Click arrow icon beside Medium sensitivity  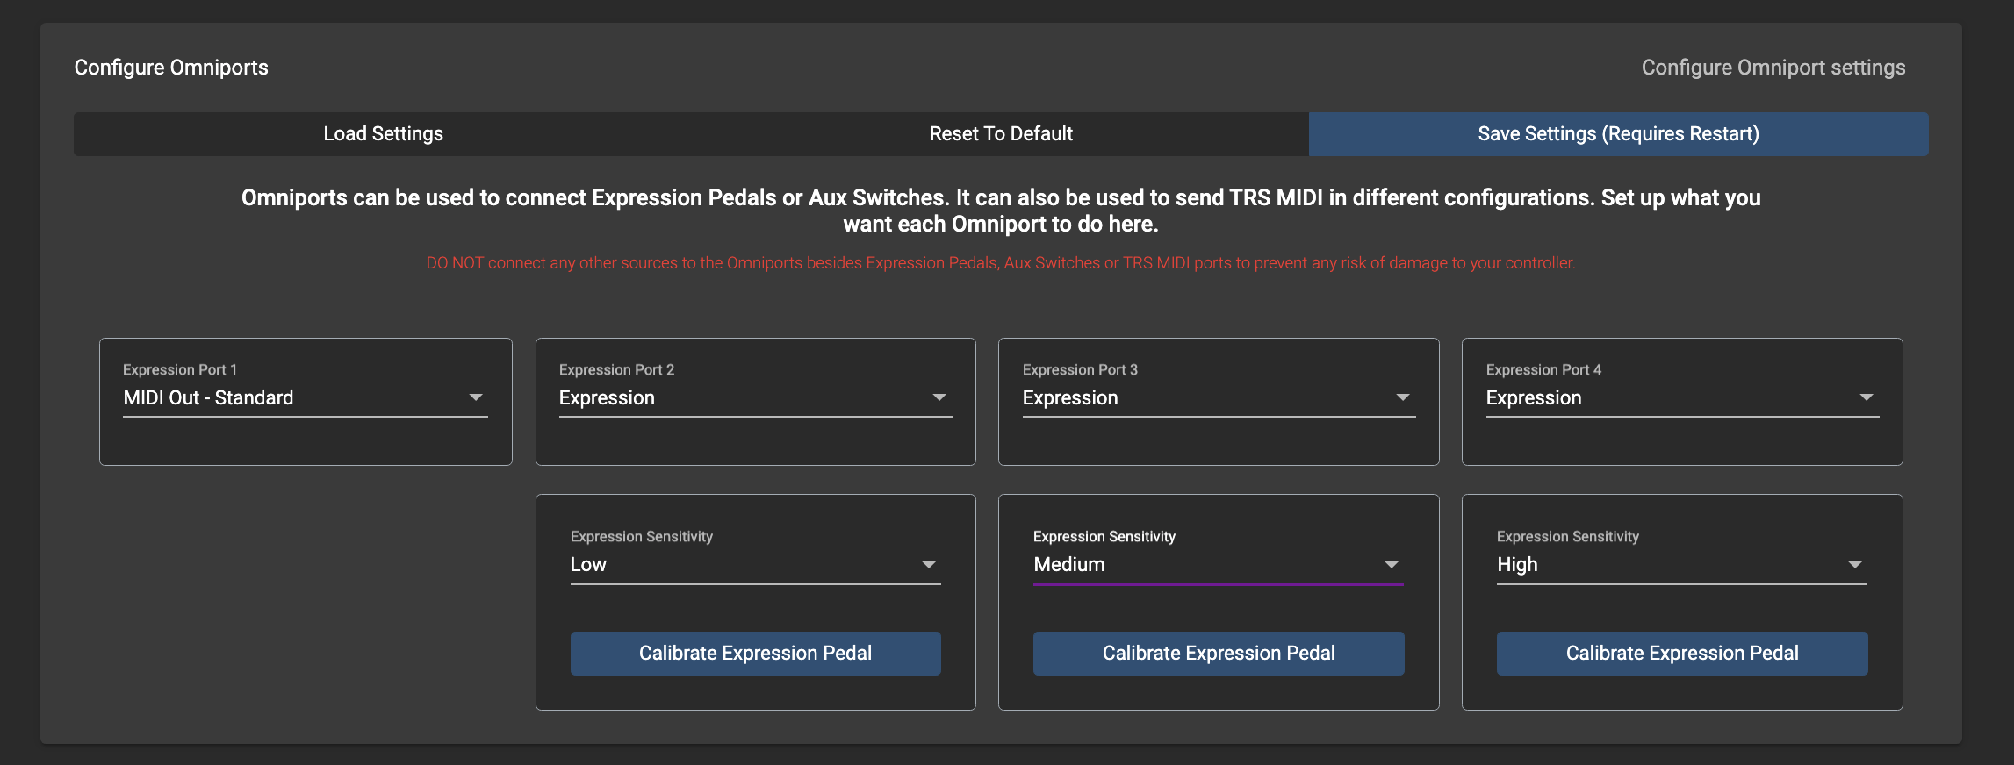pyautogui.click(x=1392, y=565)
